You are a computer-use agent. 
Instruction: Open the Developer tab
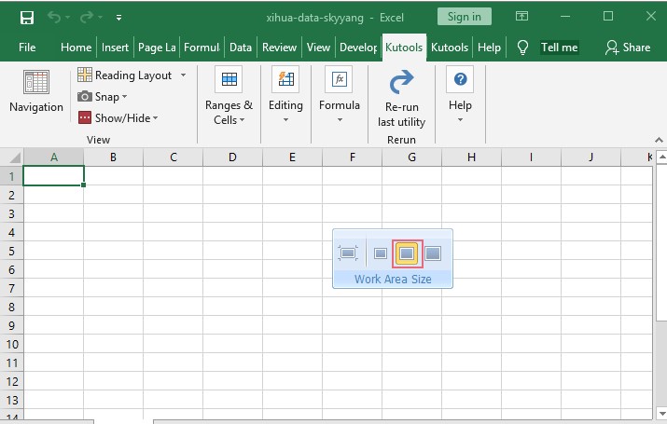click(358, 48)
